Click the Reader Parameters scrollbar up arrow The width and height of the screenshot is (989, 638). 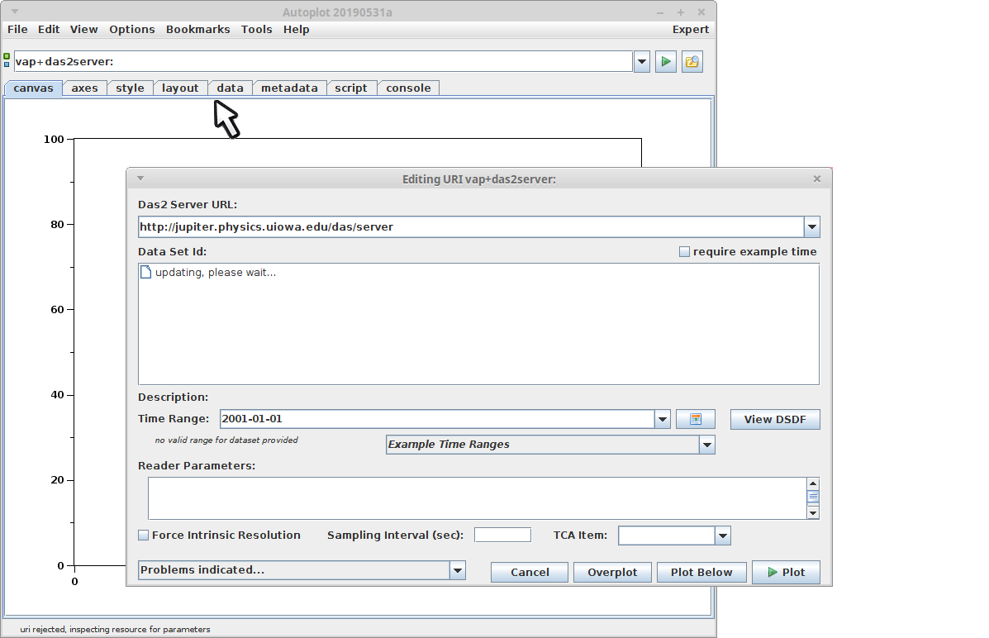click(x=813, y=483)
